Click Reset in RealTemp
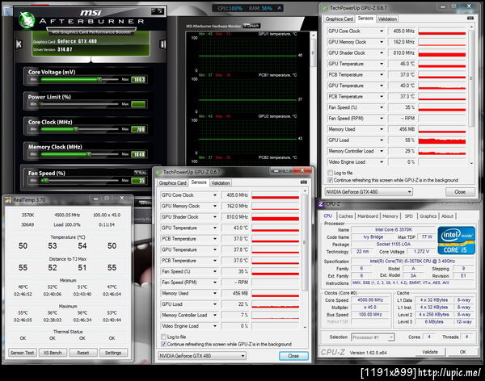485x381 pixels. click(83, 353)
